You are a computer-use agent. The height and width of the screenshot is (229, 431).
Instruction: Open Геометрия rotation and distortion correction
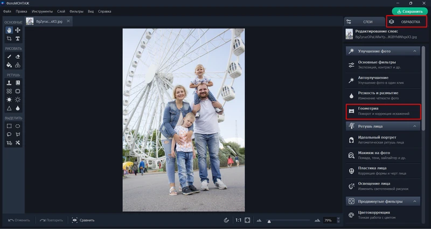[x=383, y=111]
